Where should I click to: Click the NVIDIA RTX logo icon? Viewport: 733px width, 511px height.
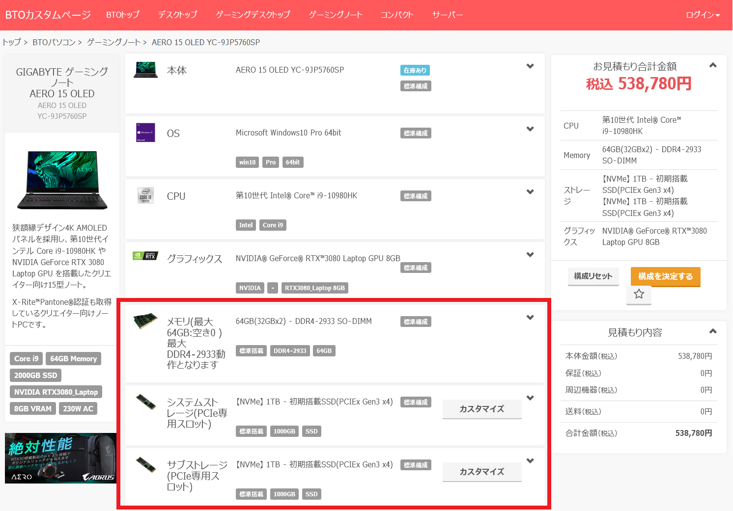pyautogui.click(x=145, y=256)
